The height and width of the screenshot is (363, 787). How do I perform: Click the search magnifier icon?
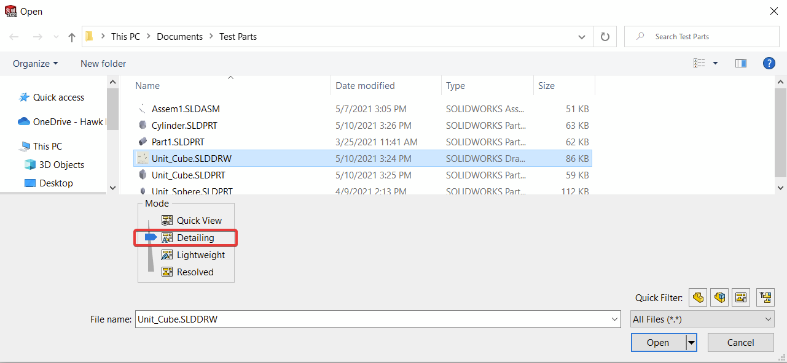click(641, 37)
